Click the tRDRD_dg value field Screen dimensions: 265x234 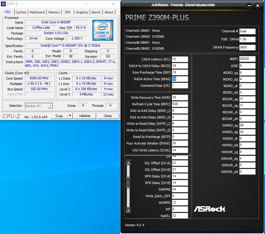point(247,79)
